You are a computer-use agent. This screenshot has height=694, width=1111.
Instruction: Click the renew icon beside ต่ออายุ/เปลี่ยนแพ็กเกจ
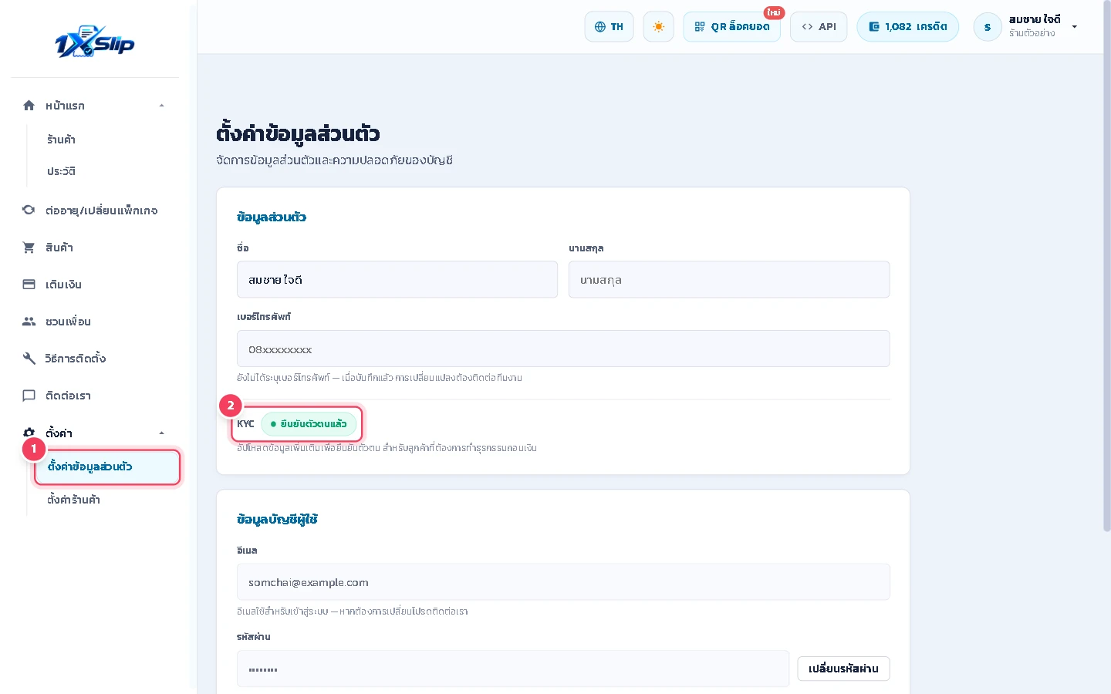[x=29, y=210]
